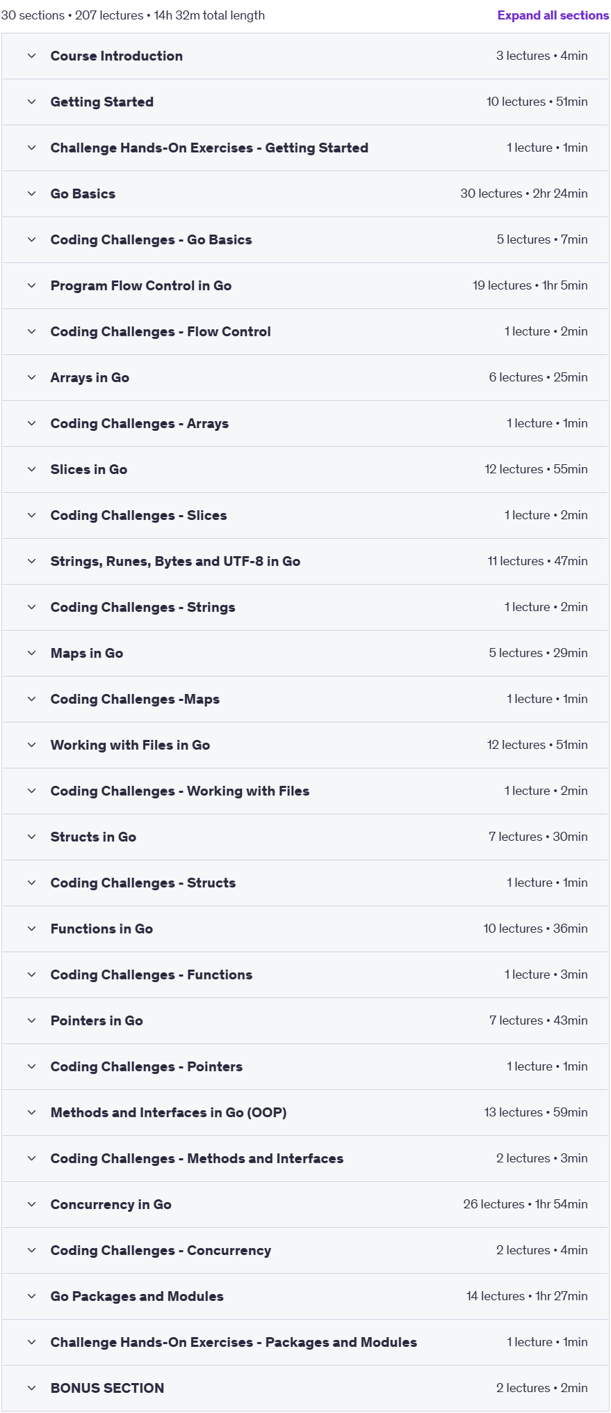Expand Strings, Runes, Bytes and UTF-8 section

coord(305,561)
